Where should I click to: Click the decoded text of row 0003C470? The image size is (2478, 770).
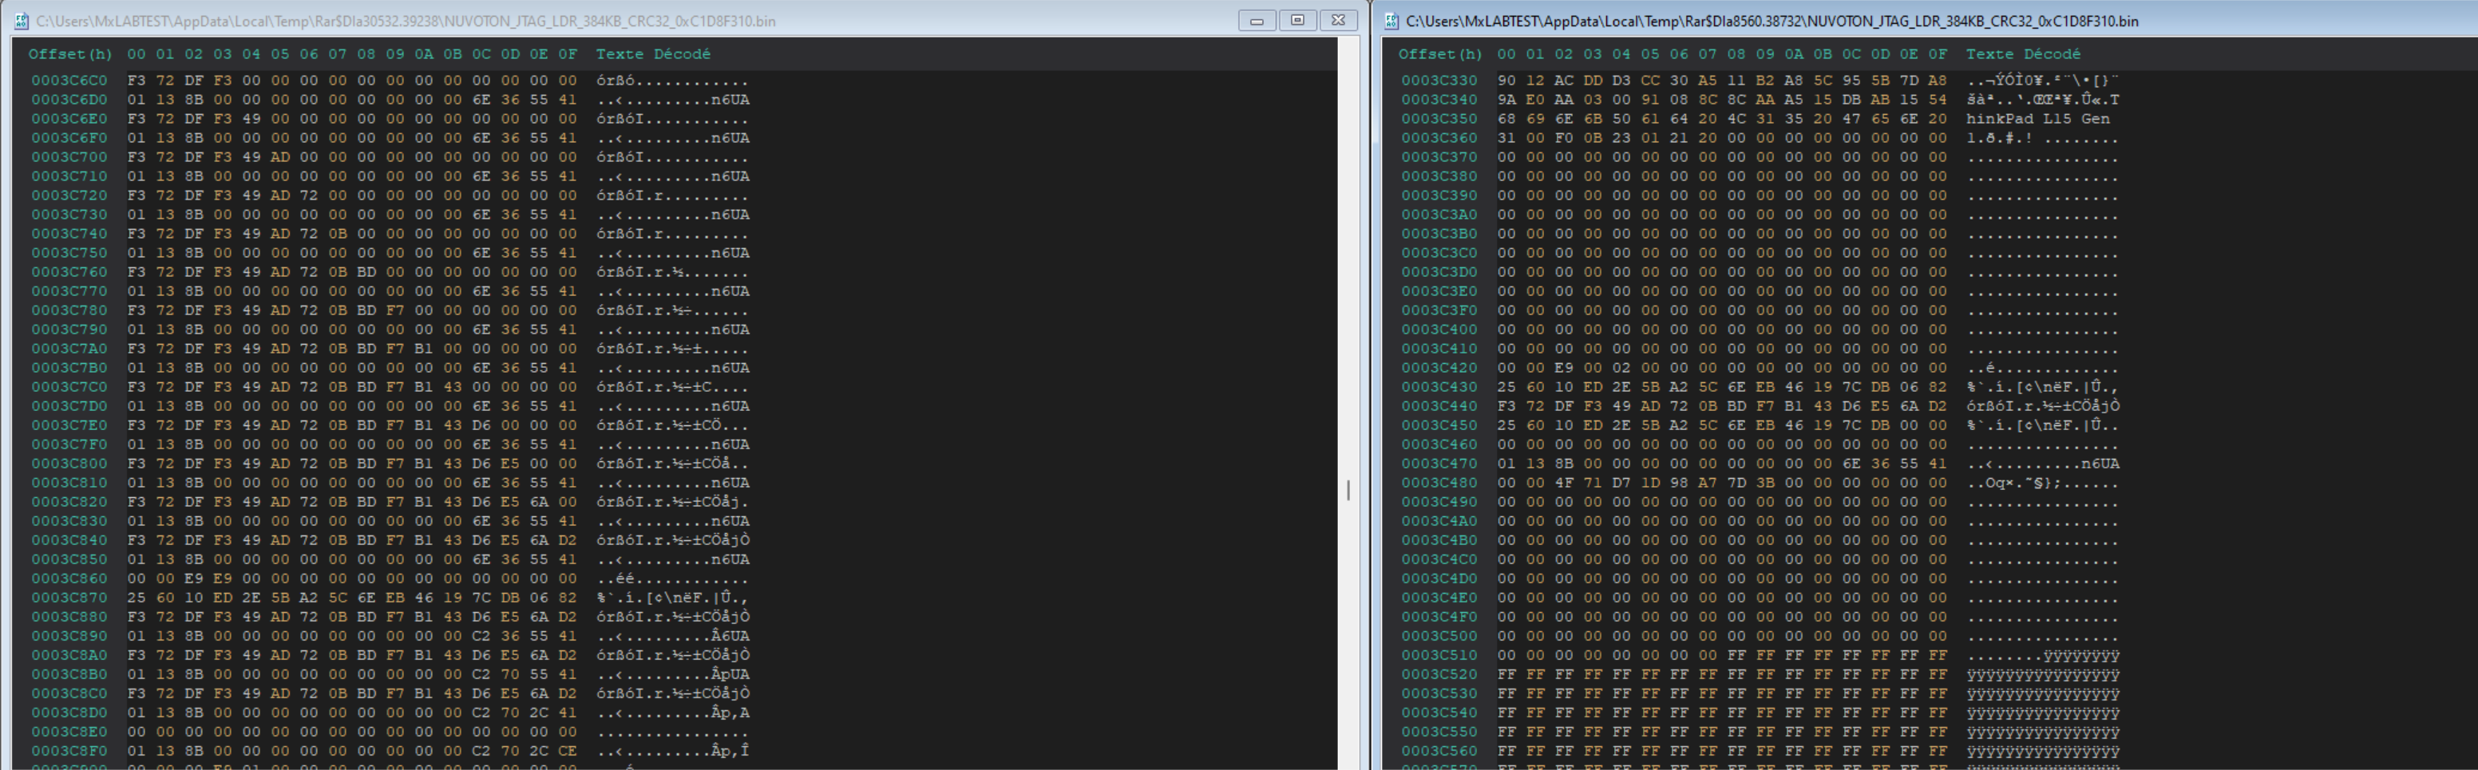point(2042,464)
